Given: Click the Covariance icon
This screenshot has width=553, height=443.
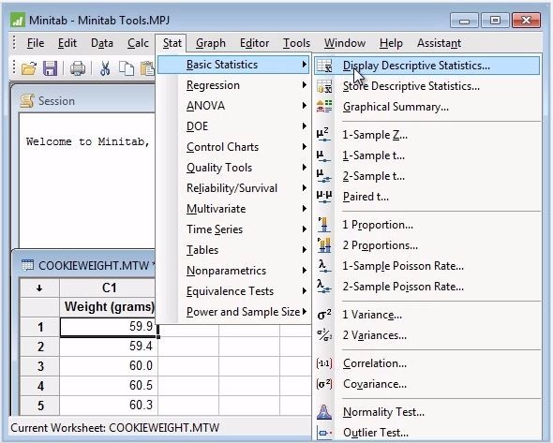Looking at the screenshot, I should [324, 384].
